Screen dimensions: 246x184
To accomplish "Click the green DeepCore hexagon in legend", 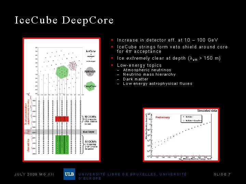I will (90, 86).
